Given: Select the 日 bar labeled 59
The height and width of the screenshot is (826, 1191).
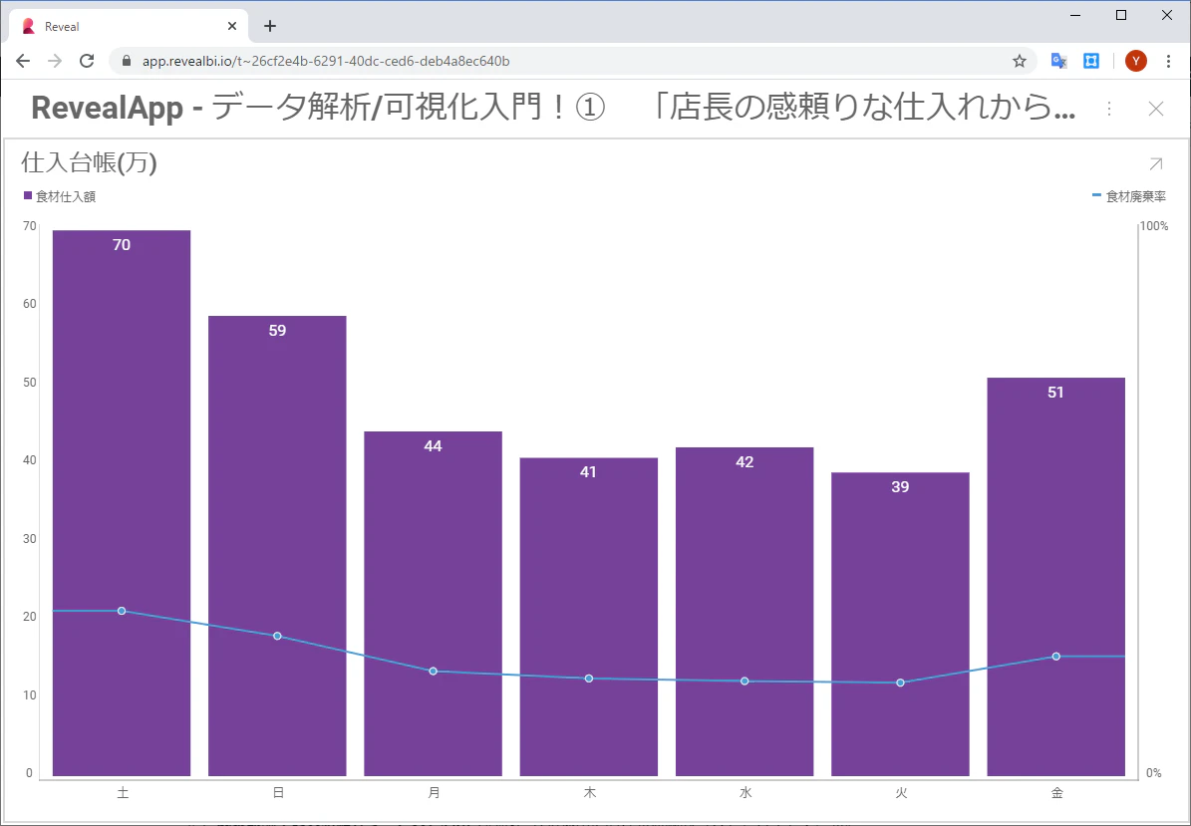Looking at the screenshot, I should 277,546.
